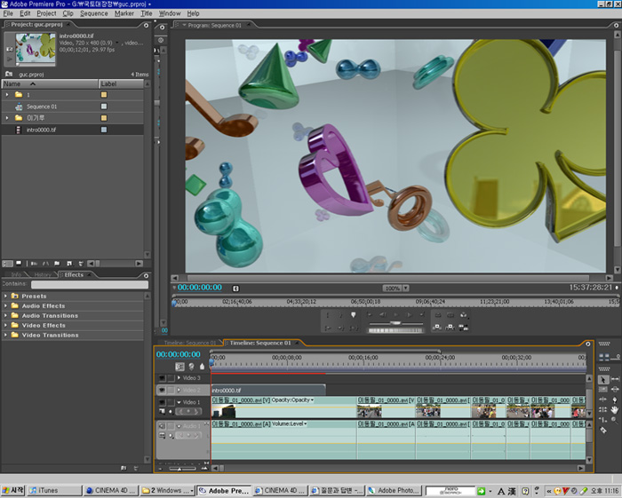Click Step Forward in the Program monitor transport
The image size is (622, 498).
click(x=409, y=315)
